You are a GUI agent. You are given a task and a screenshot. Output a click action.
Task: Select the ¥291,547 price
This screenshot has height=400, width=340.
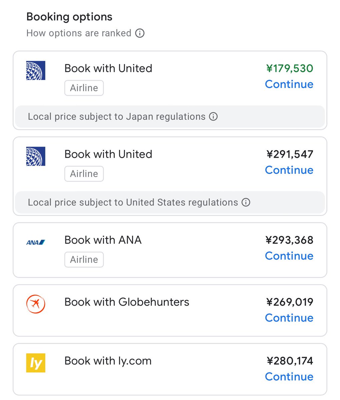tap(290, 154)
